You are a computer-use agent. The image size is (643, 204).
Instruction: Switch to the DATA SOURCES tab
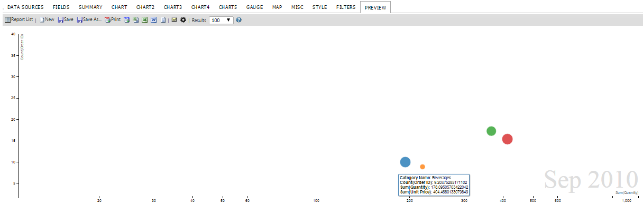coord(25,7)
